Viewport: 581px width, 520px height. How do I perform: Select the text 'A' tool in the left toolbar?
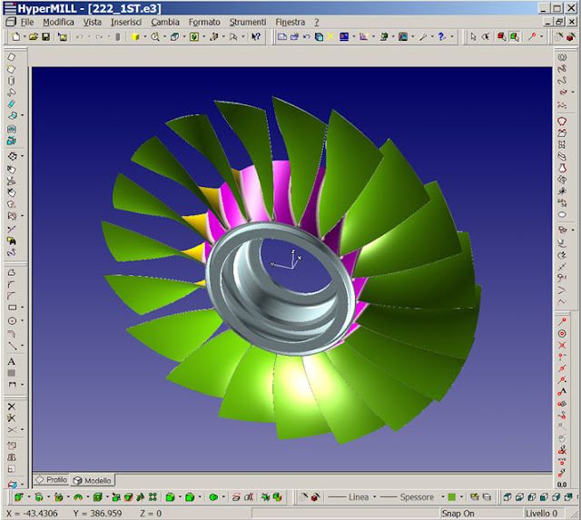pos(12,361)
